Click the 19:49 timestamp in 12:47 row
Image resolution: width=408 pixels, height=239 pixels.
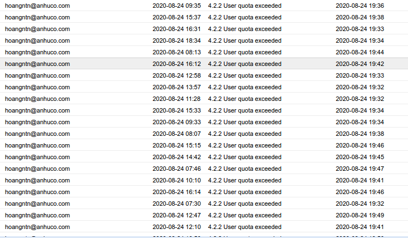click(360, 215)
